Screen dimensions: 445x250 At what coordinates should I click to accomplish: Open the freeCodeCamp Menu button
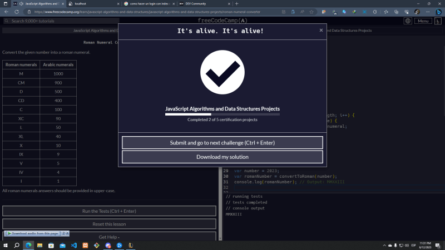click(423, 21)
